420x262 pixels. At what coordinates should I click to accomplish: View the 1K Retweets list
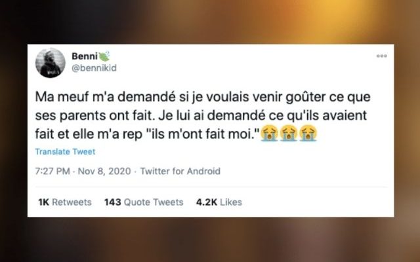tap(65, 202)
